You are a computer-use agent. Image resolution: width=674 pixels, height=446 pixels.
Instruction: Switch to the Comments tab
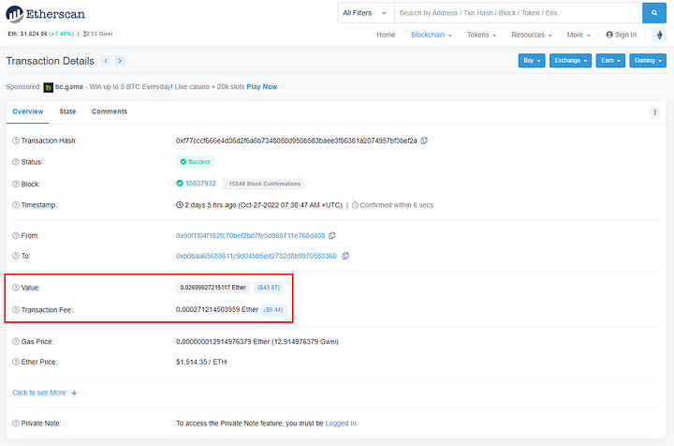(110, 111)
